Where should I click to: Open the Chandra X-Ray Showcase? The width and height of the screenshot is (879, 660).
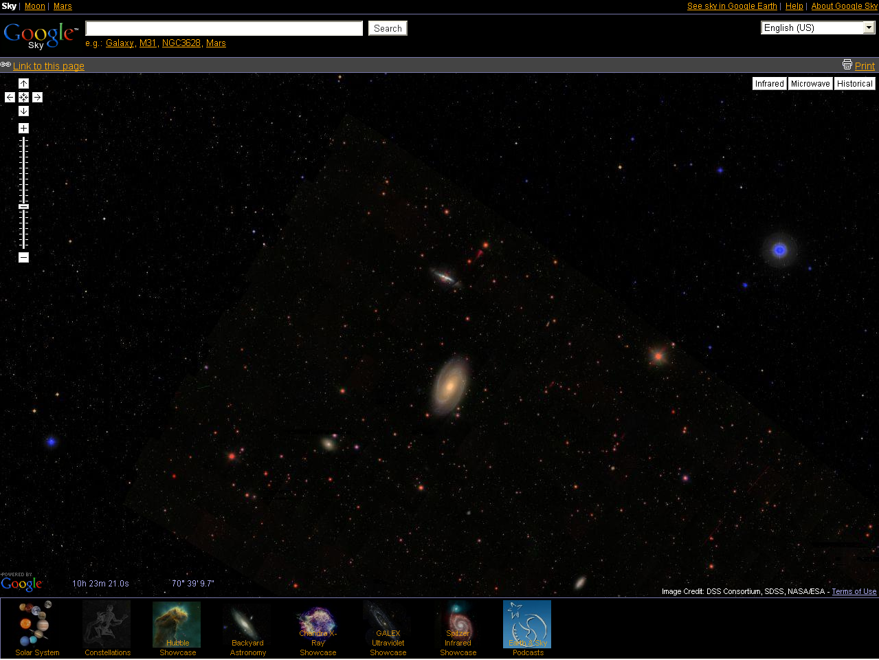click(x=318, y=628)
